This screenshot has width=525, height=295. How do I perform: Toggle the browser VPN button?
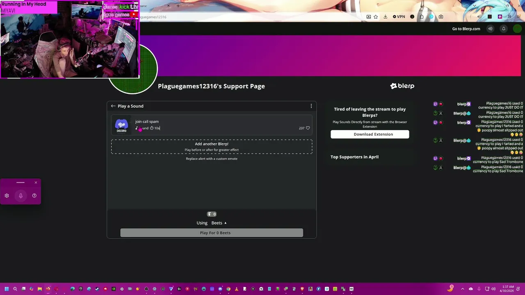pos(399,17)
